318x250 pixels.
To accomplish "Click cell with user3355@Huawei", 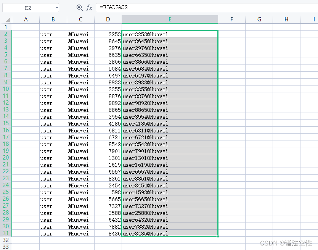I will 170,89.
